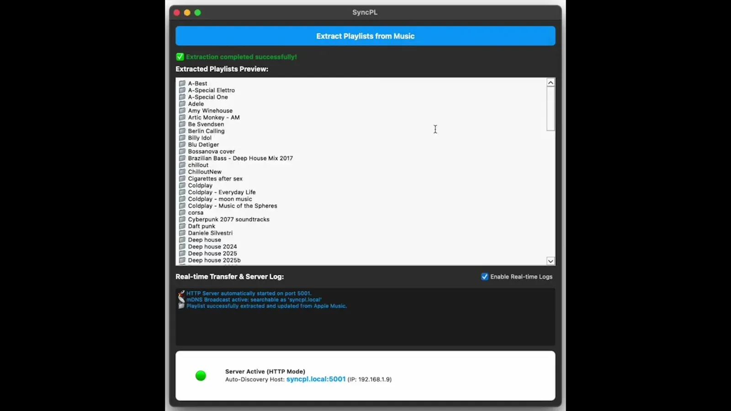Select Brazilian Bass - Deep House Mix 2017
The image size is (731, 411).
[240, 158]
